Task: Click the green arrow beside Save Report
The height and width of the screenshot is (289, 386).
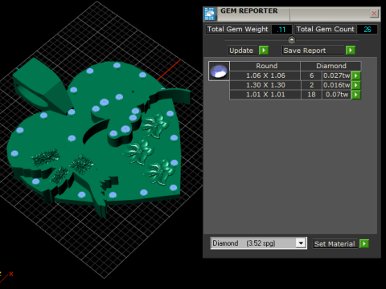Action: (351, 51)
